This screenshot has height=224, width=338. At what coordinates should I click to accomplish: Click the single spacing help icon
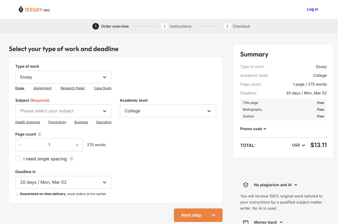pos(72,159)
